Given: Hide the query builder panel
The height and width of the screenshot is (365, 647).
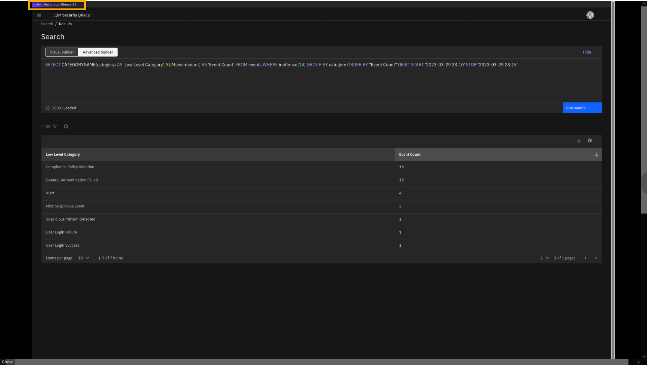Looking at the screenshot, I should point(589,52).
